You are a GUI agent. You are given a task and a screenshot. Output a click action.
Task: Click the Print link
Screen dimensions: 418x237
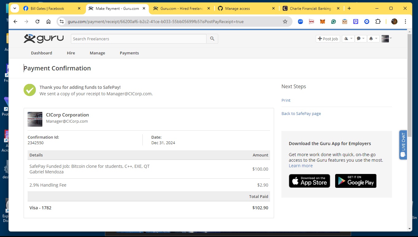[286, 100]
